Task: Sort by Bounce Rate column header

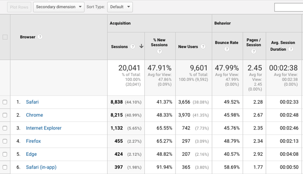Action: tap(227, 43)
